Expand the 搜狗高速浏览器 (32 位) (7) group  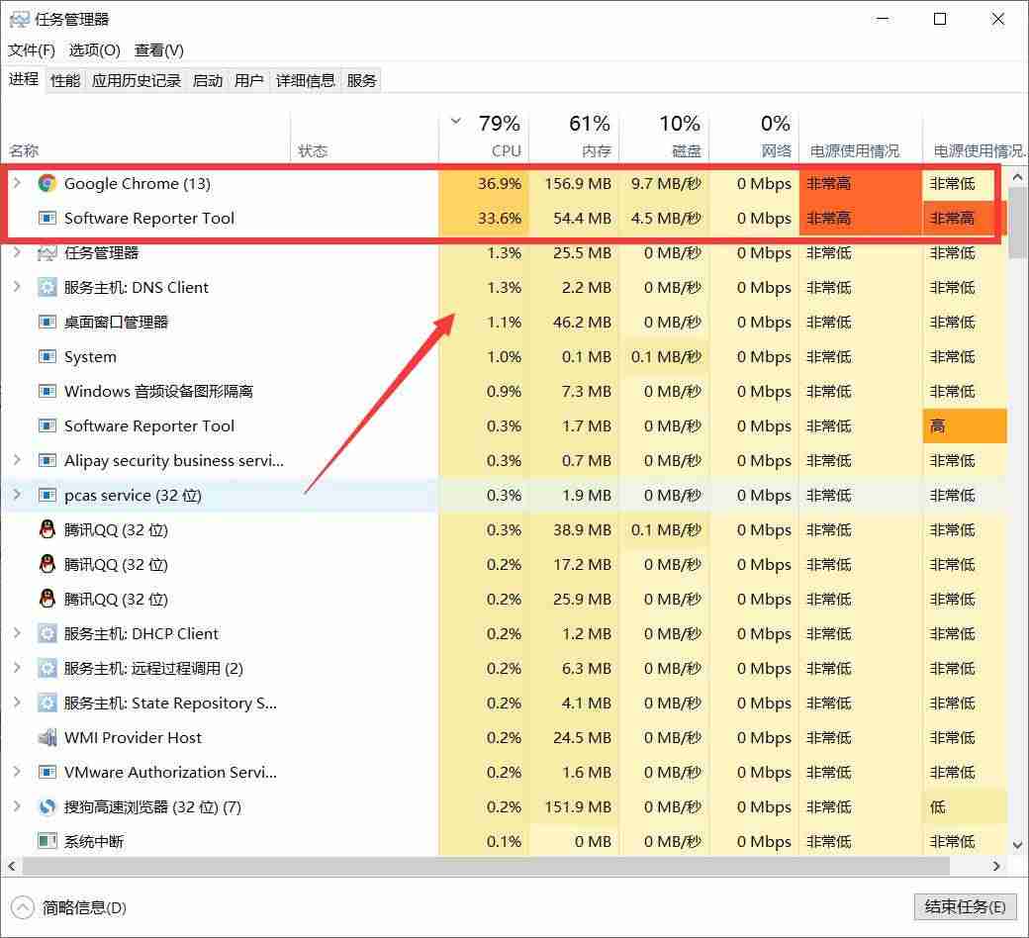[x=17, y=806]
